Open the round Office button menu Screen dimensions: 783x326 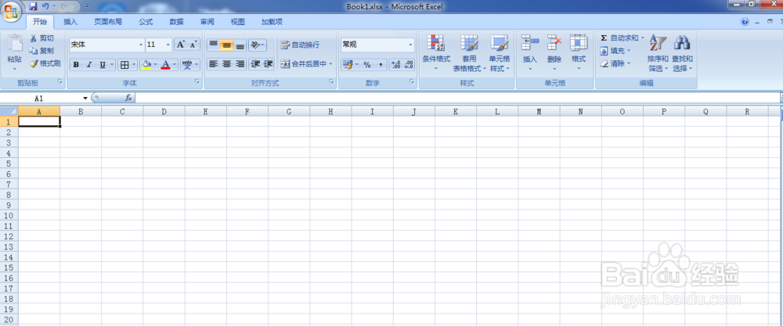(10, 11)
